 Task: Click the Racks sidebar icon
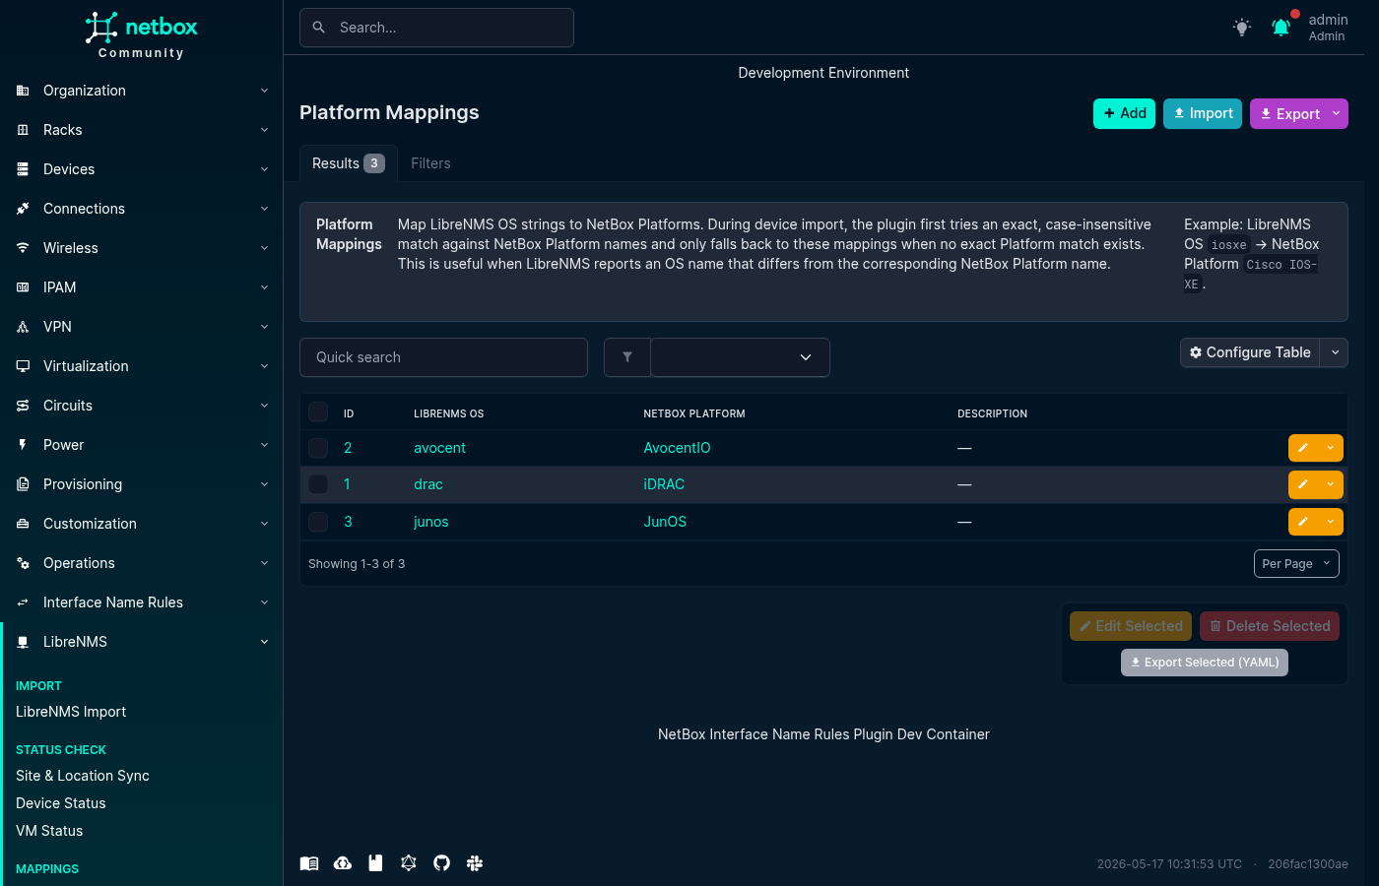(23, 130)
